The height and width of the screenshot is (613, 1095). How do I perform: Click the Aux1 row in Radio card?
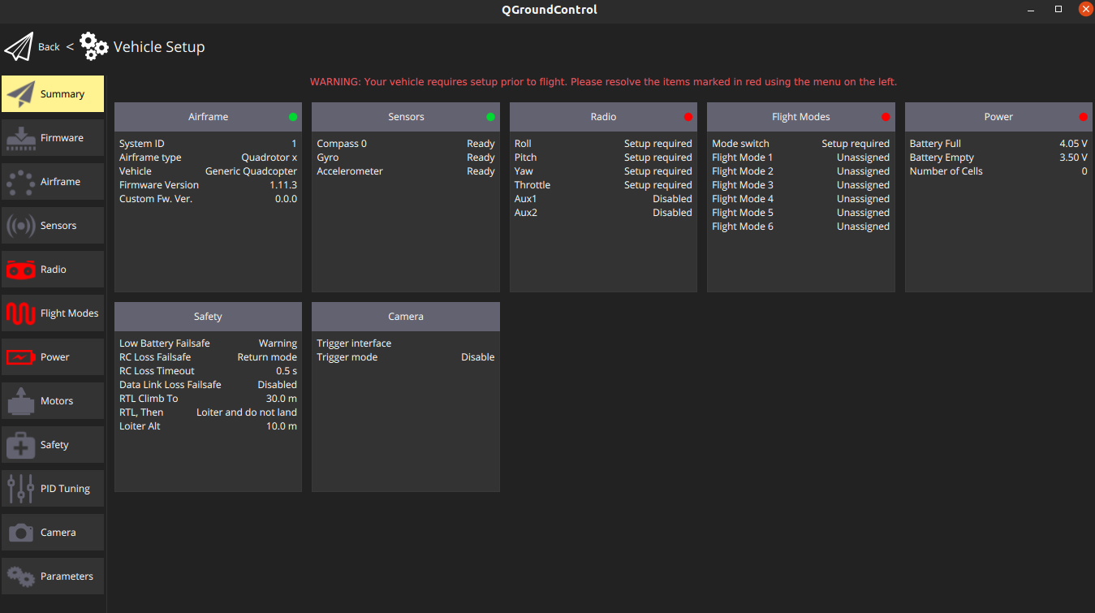point(603,199)
